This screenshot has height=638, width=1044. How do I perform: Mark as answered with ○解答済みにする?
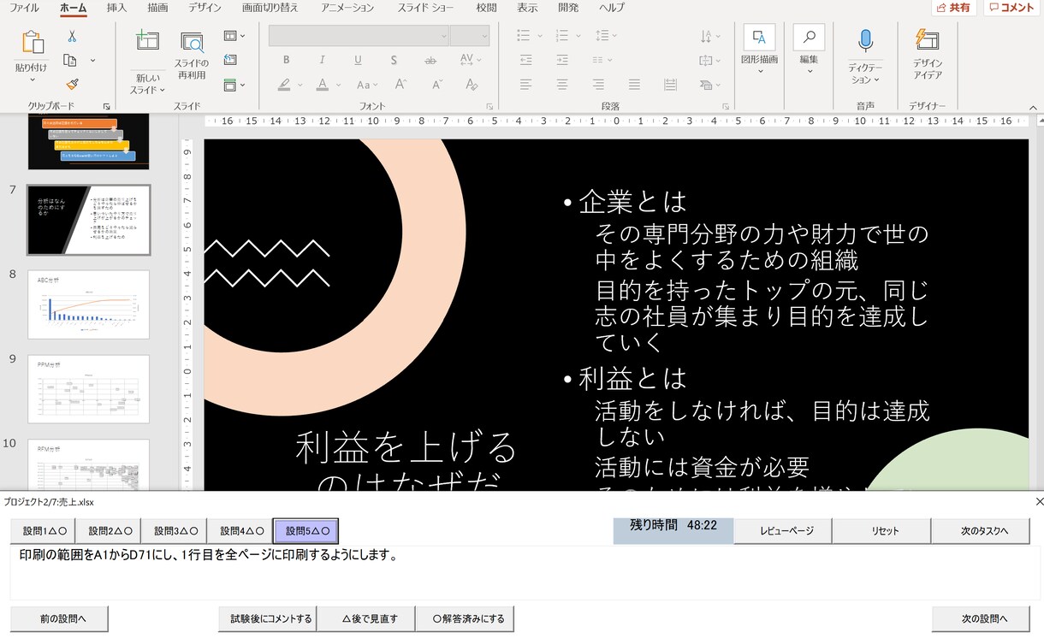tap(465, 618)
